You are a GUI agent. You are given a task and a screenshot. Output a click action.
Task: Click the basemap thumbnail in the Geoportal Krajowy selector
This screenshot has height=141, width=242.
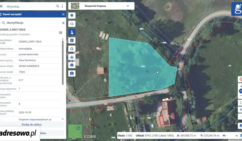pyautogui.click(x=75, y=6)
